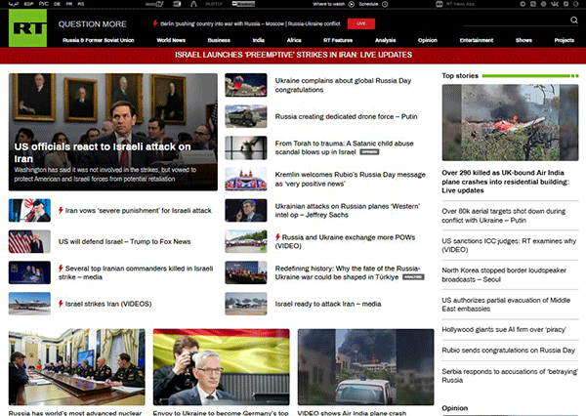The image size is (586, 416).
Task: Open Hollywood giants sue AI firm story
Action: (504, 329)
